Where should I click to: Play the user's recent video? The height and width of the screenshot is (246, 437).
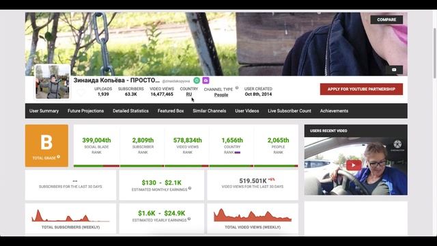(x=354, y=165)
